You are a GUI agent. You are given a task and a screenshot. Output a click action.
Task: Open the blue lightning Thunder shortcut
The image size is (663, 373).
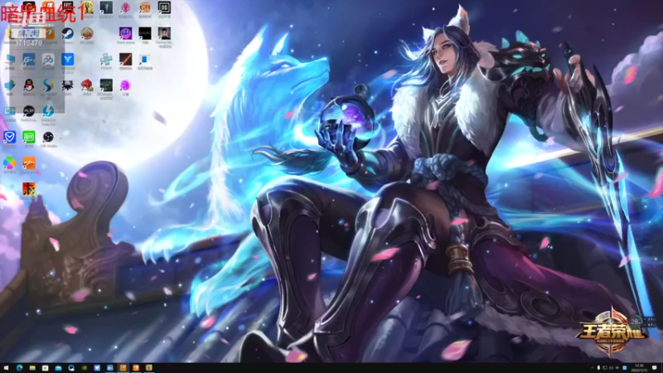point(48,111)
